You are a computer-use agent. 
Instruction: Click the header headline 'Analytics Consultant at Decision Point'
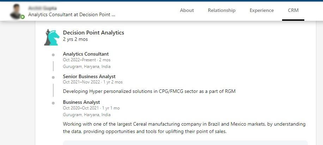[x=72, y=14]
